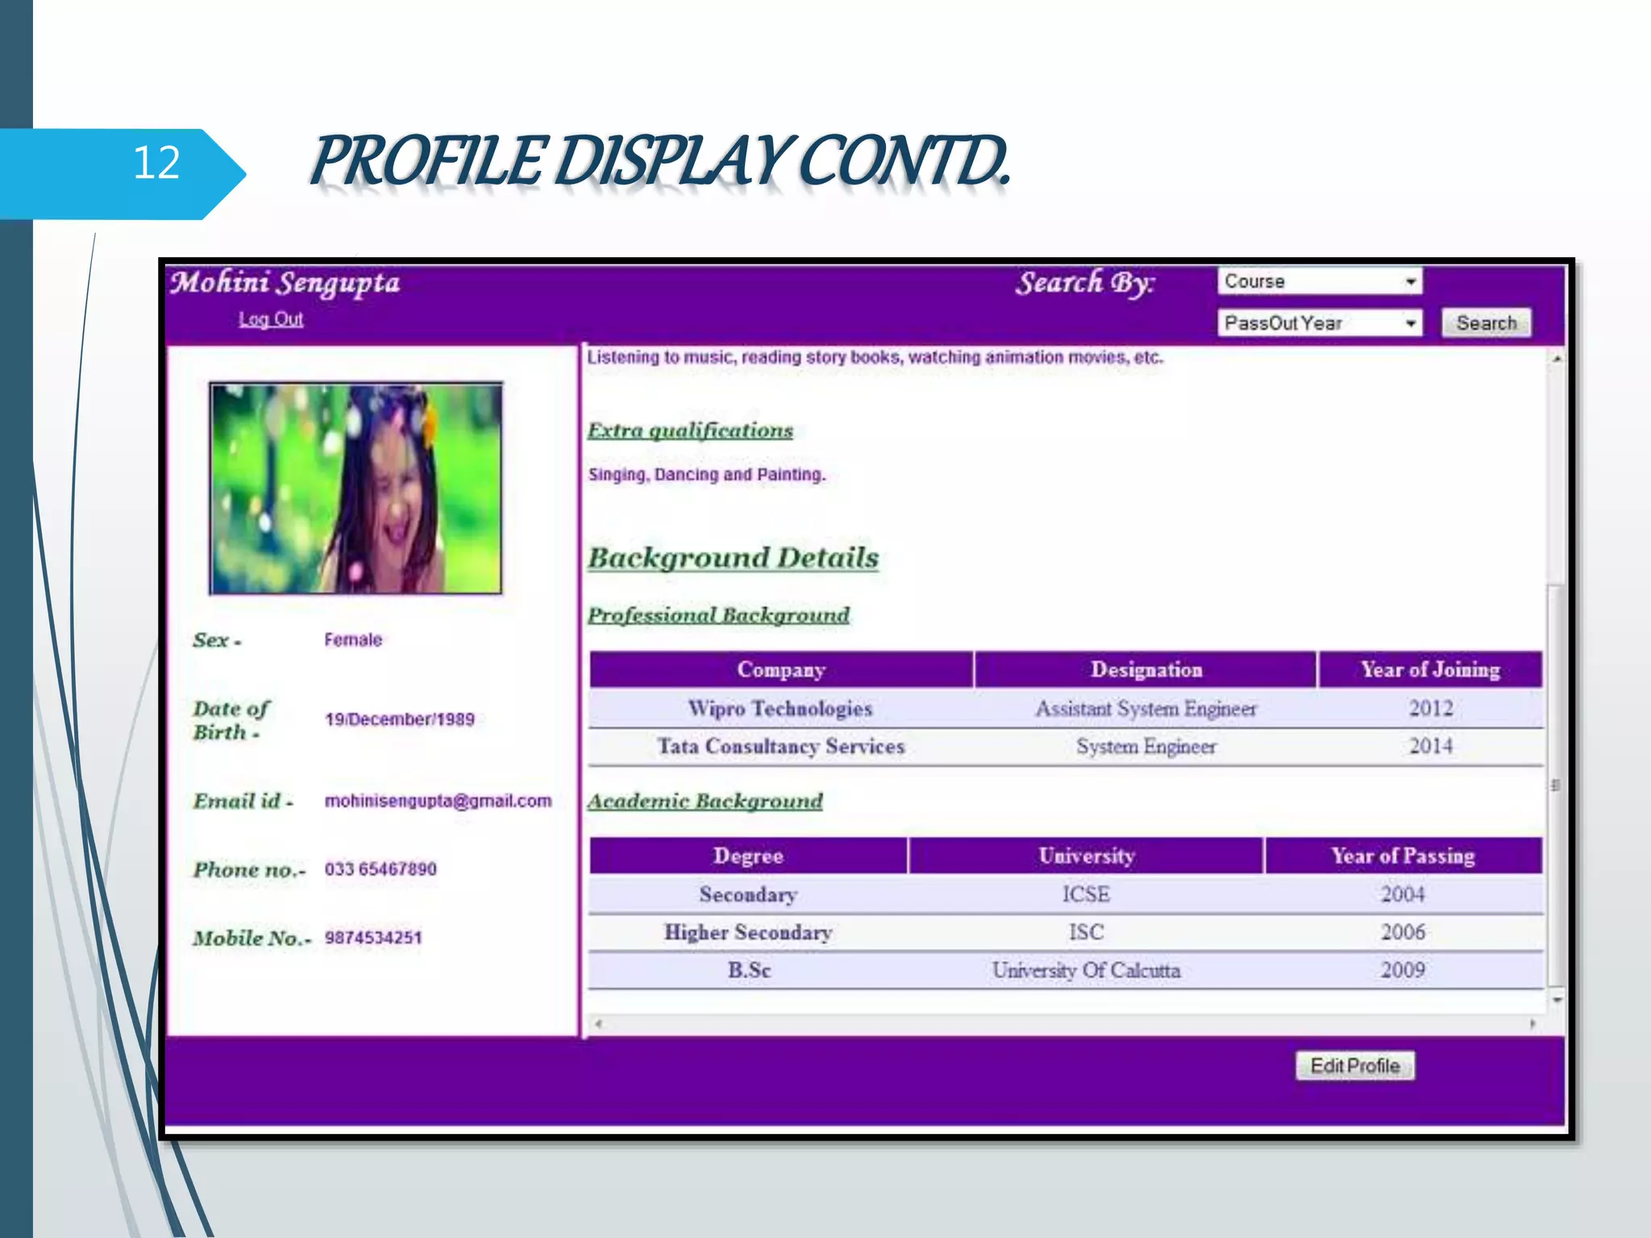Click the Extra qualifications heading

pyautogui.click(x=690, y=430)
